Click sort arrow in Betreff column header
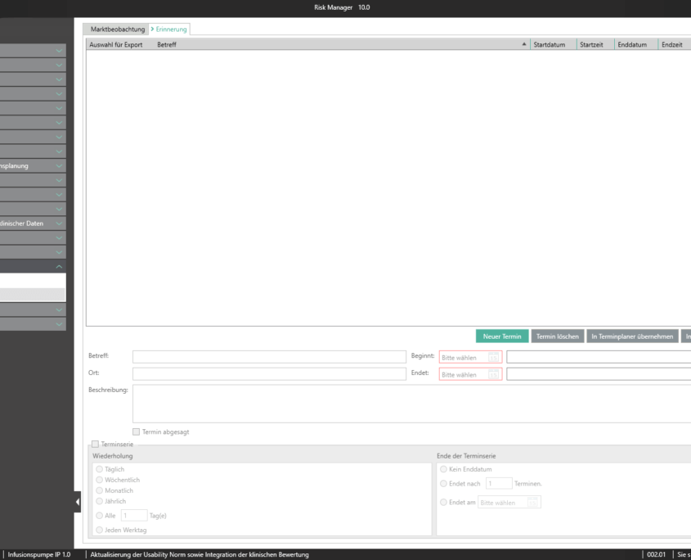691x560 pixels. click(524, 44)
